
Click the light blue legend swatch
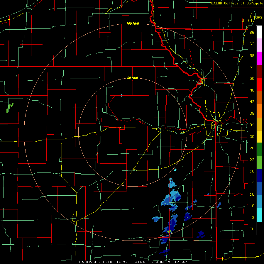click(x=259, y=202)
